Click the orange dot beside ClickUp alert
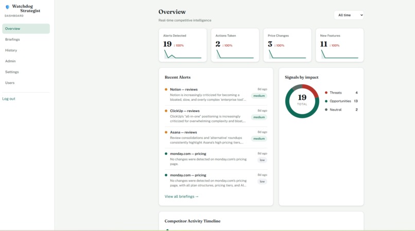Viewport: 415px width, 231px height. [166, 111]
